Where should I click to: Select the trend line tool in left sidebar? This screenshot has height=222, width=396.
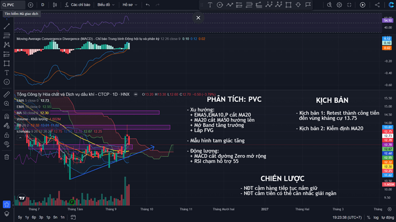[x=7, y=26]
